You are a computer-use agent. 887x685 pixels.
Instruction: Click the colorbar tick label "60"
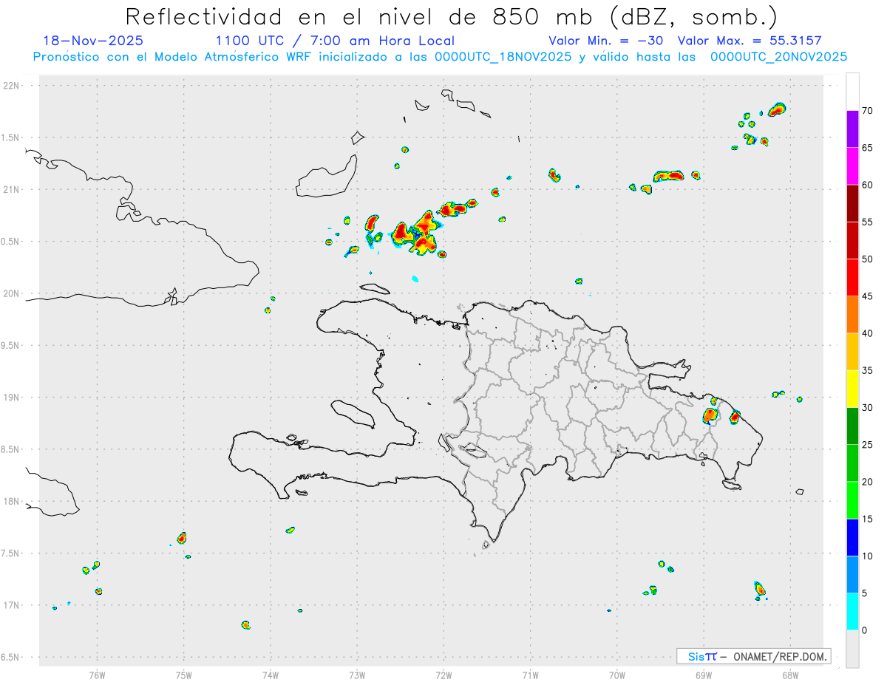[x=867, y=185]
